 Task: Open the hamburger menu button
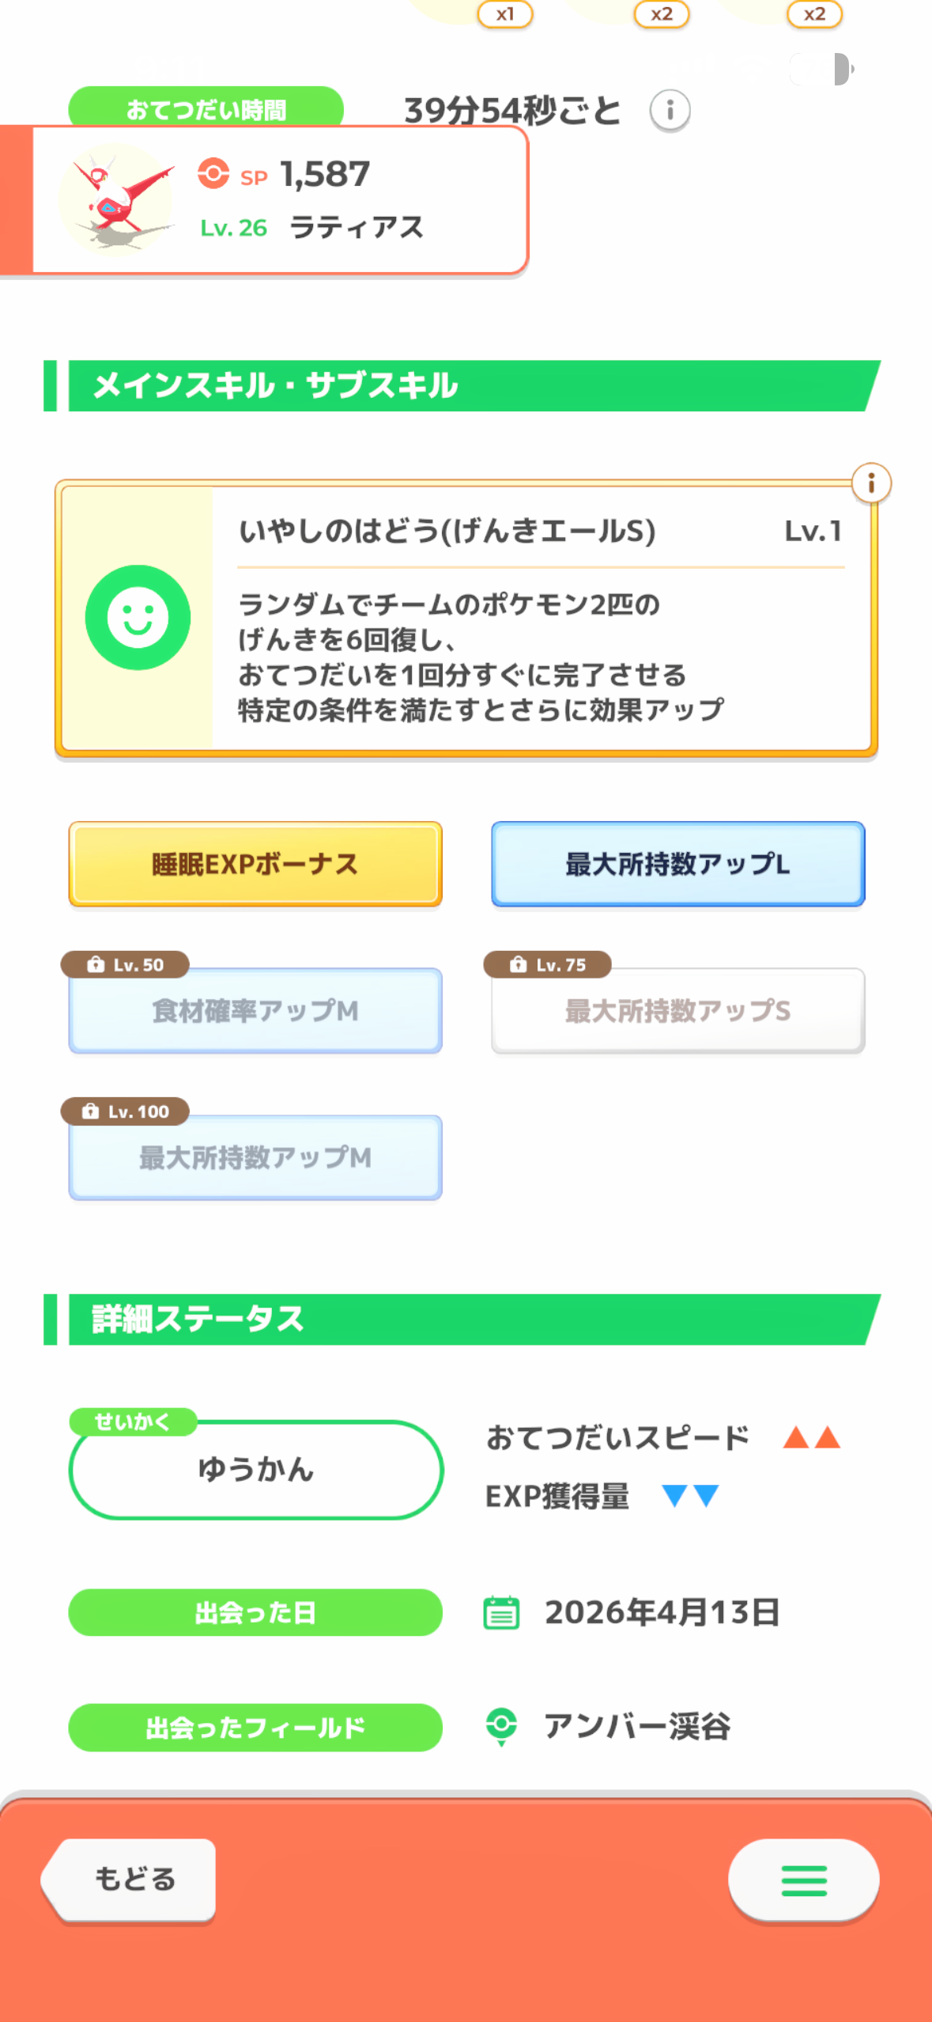click(x=803, y=1880)
